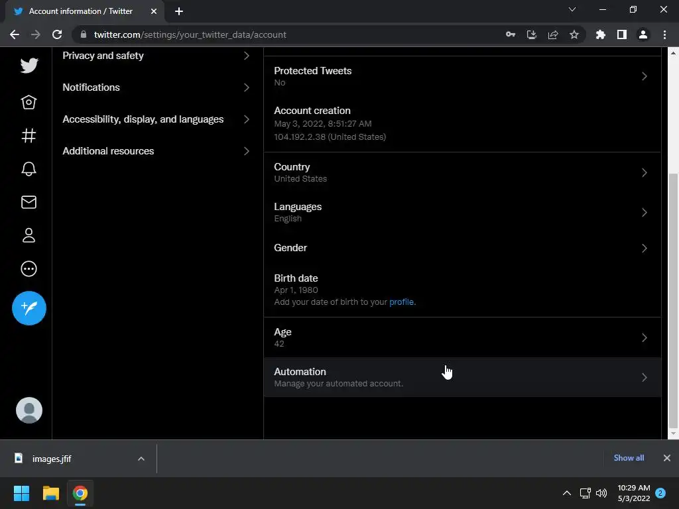Image resolution: width=679 pixels, height=509 pixels.
Task: Show hidden system tray icons
Action: 566,493
